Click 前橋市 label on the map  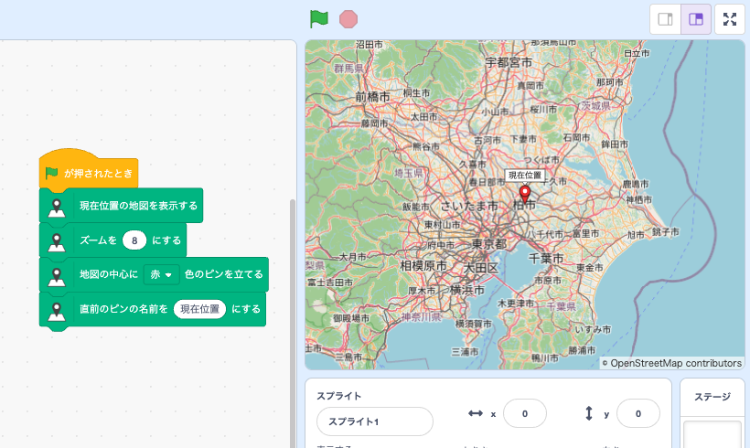click(x=372, y=97)
